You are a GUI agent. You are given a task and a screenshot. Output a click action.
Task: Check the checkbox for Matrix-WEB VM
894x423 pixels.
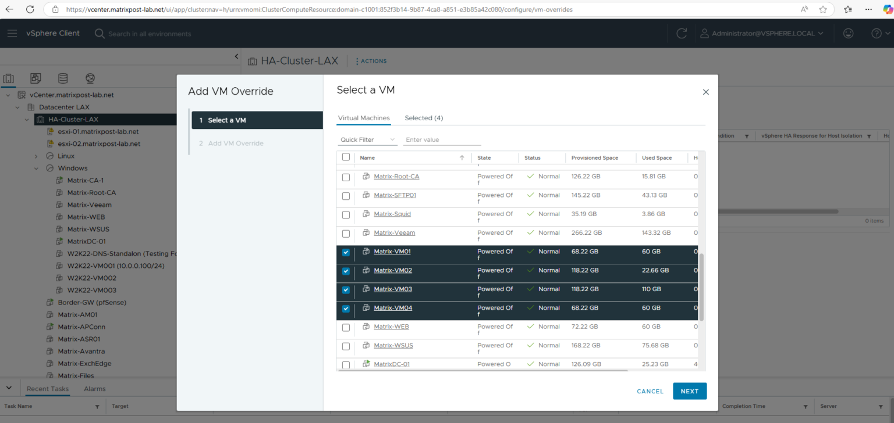346,328
